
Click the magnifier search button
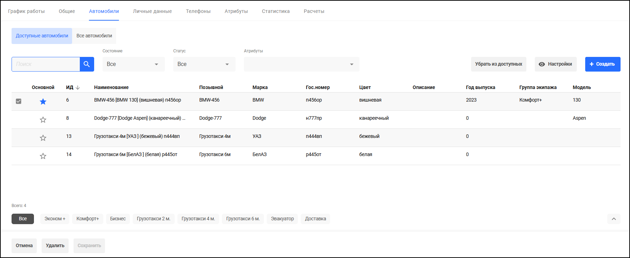tap(87, 64)
